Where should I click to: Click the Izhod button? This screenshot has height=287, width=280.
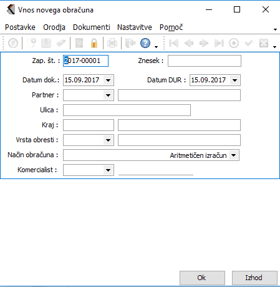[254, 278]
